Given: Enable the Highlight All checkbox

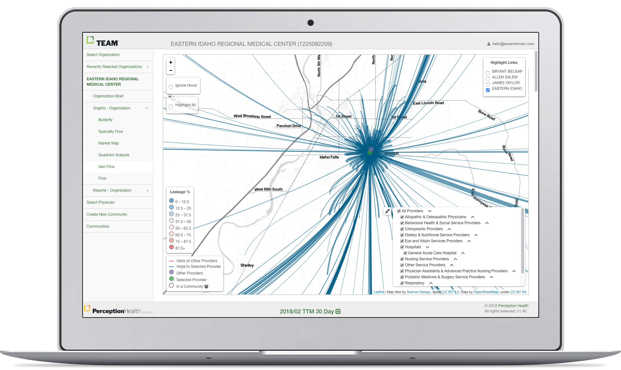Looking at the screenshot, I should [171, 107].
